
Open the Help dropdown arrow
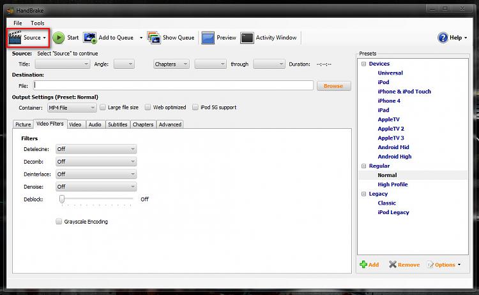pos(466,38)
